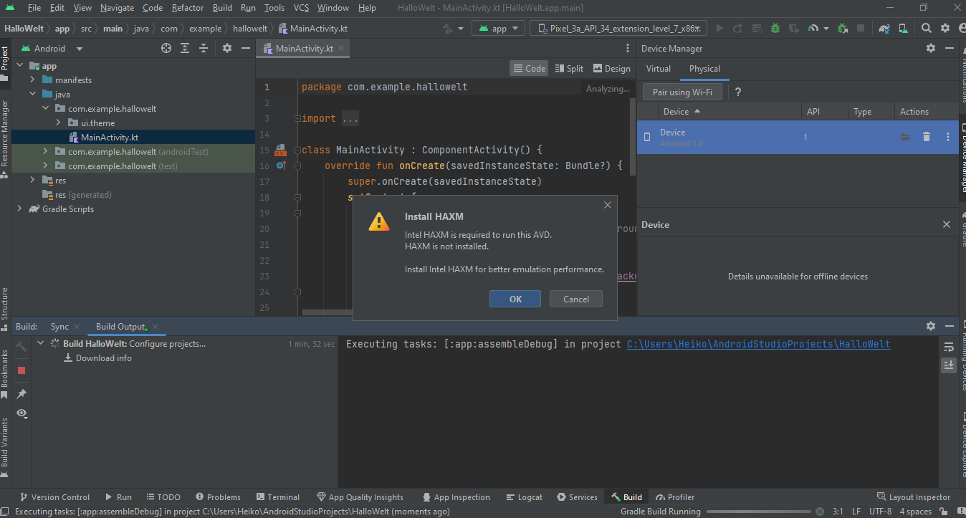Image resolution: width=966 pixels, height=518 pixels.
Task: Open the Build menu
Action: coord(222,8)
